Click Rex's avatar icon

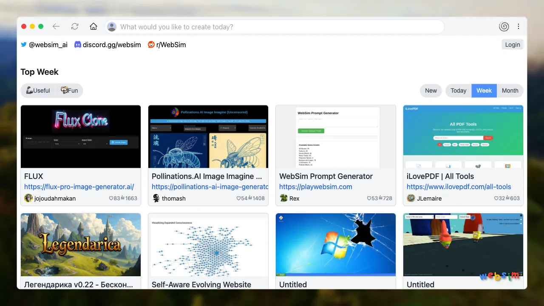(283, 198)
